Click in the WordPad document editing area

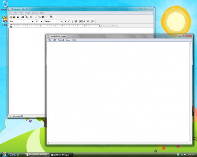click(27, 71)
